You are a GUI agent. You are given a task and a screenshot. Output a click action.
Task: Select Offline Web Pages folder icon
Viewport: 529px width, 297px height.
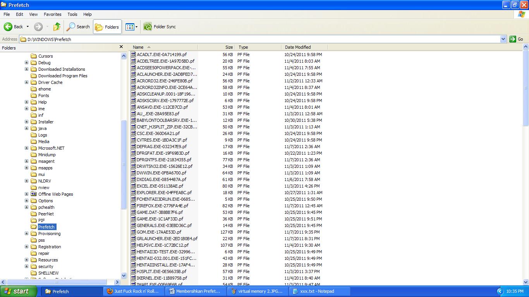click(x=34, y=194)
